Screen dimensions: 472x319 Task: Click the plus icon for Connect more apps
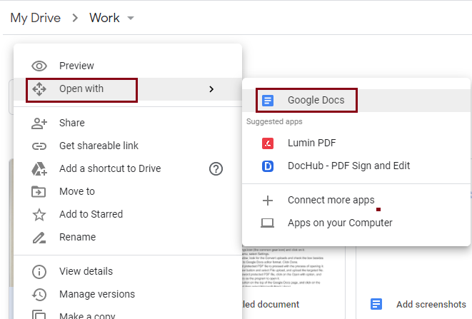click(268, 201)
